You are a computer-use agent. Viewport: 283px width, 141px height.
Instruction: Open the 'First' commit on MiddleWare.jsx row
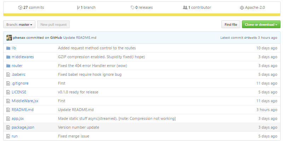(62, 101)
